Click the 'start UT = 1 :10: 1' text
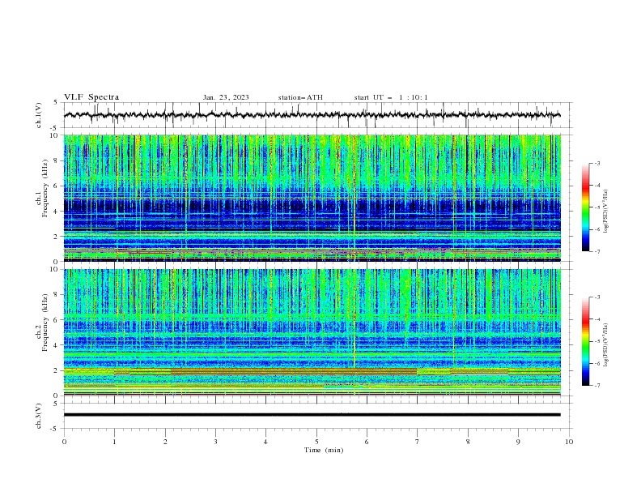Image resolution: width=641 pixels, height=496 pixels. [x=391, y=97]
